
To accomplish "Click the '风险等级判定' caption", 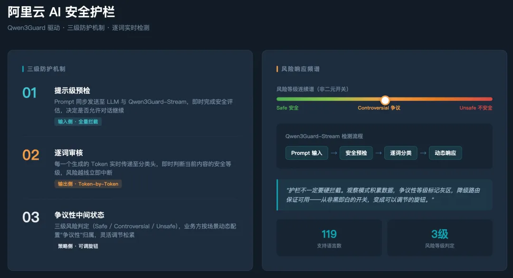I will tap(439, 246).
